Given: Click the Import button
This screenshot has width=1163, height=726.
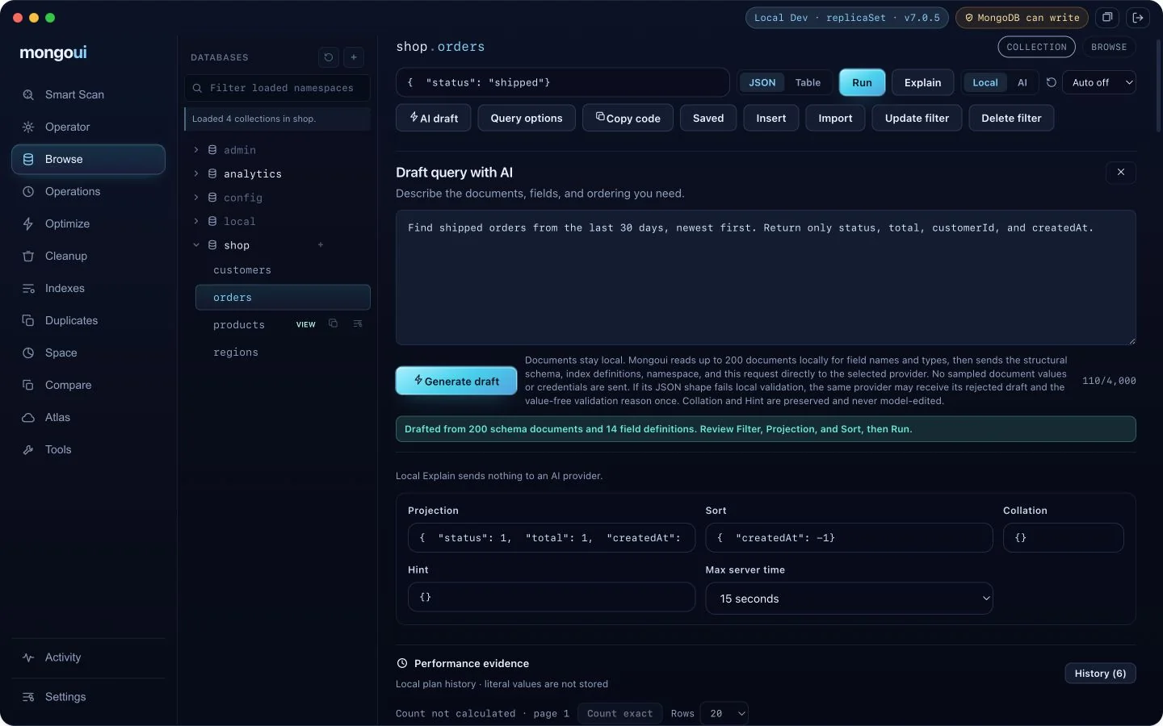Looking at the screenshot, I should click(x=835, y=118).
